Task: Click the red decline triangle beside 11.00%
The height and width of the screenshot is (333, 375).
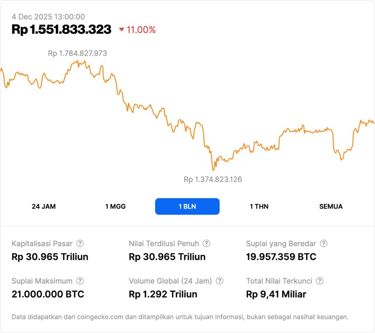Action: 121,30
